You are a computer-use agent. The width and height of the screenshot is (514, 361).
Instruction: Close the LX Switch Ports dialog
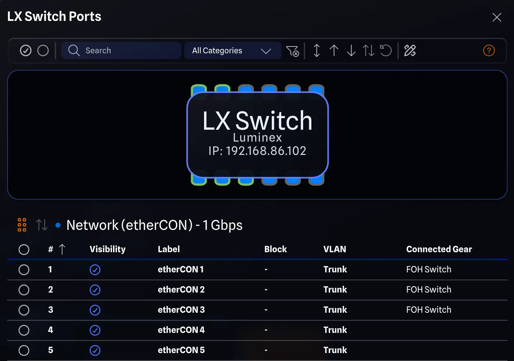click(x=497, y=17)
